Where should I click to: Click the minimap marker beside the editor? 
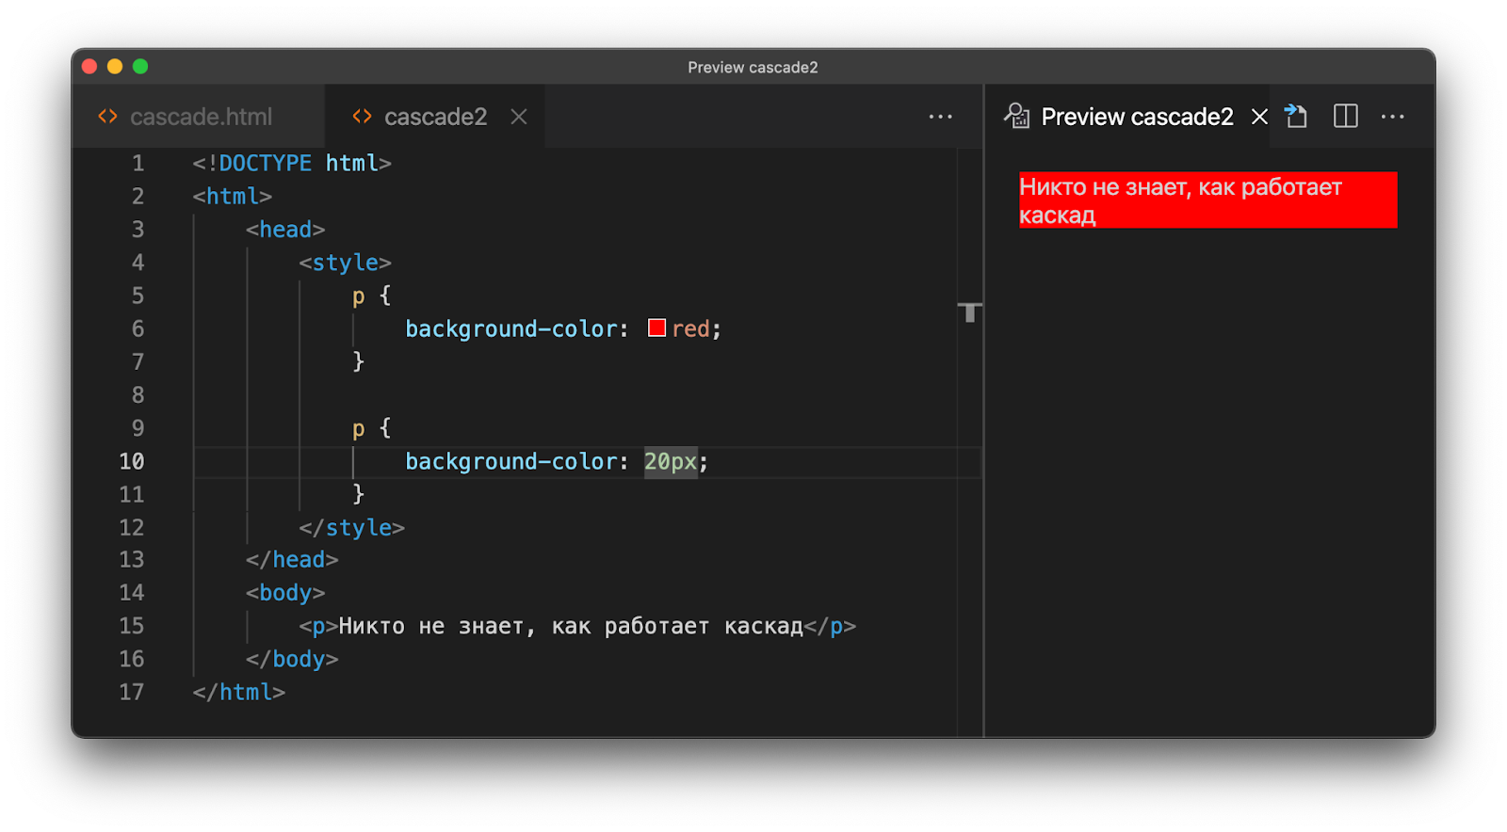pos(970,312)
